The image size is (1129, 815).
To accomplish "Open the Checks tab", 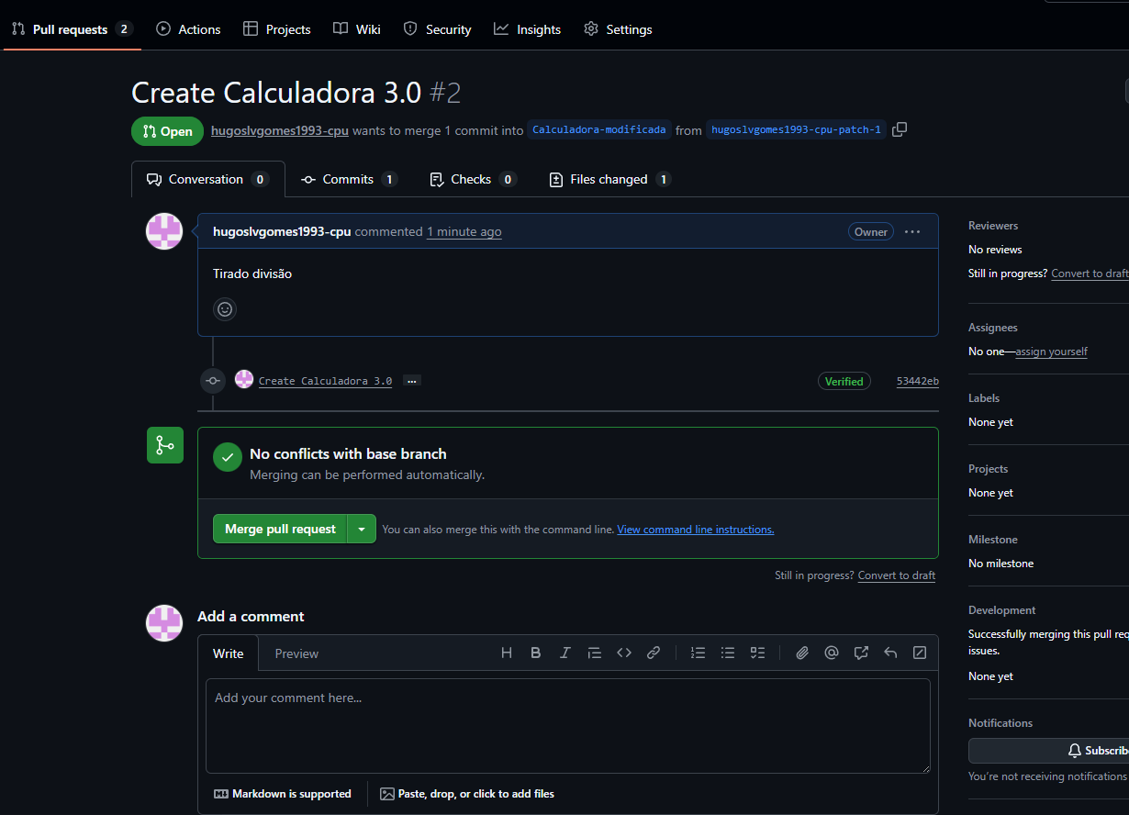I will 473,179.
